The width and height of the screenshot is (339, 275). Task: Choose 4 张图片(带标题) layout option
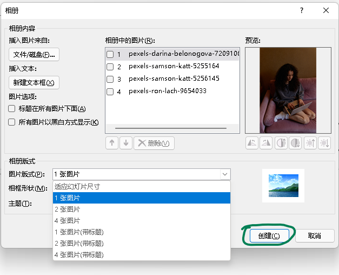coord(142,255)
